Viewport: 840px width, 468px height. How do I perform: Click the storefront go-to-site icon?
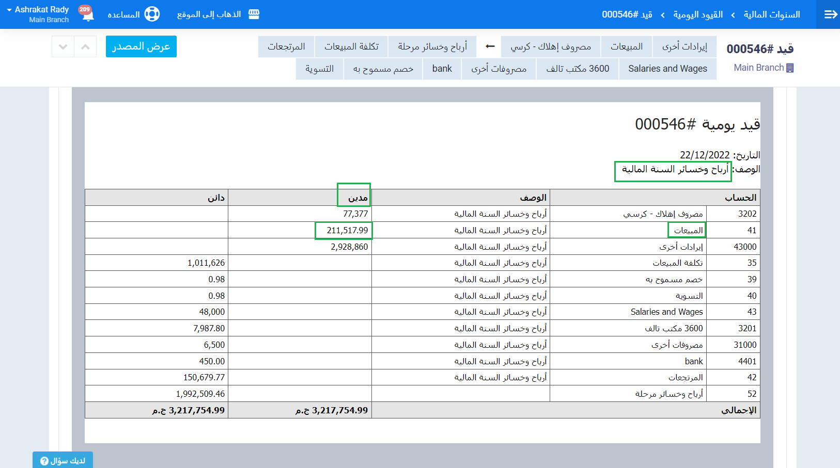(x=254, y=14)
